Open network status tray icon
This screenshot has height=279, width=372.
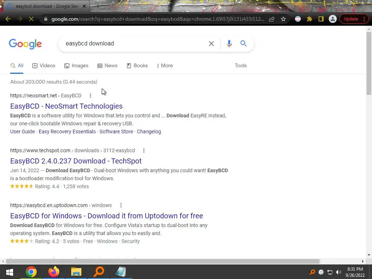330,272
